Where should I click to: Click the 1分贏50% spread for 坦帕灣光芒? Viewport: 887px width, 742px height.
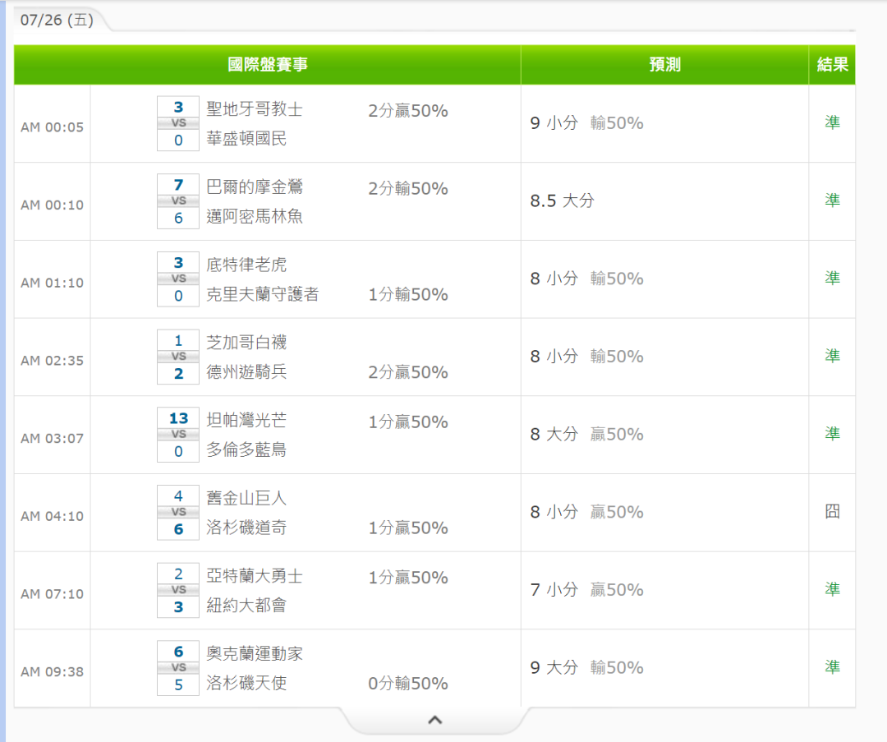click(x=408, y=422)
